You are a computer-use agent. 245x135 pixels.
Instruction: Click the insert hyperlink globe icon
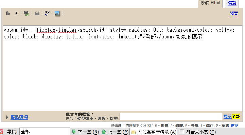coord(26,14)
